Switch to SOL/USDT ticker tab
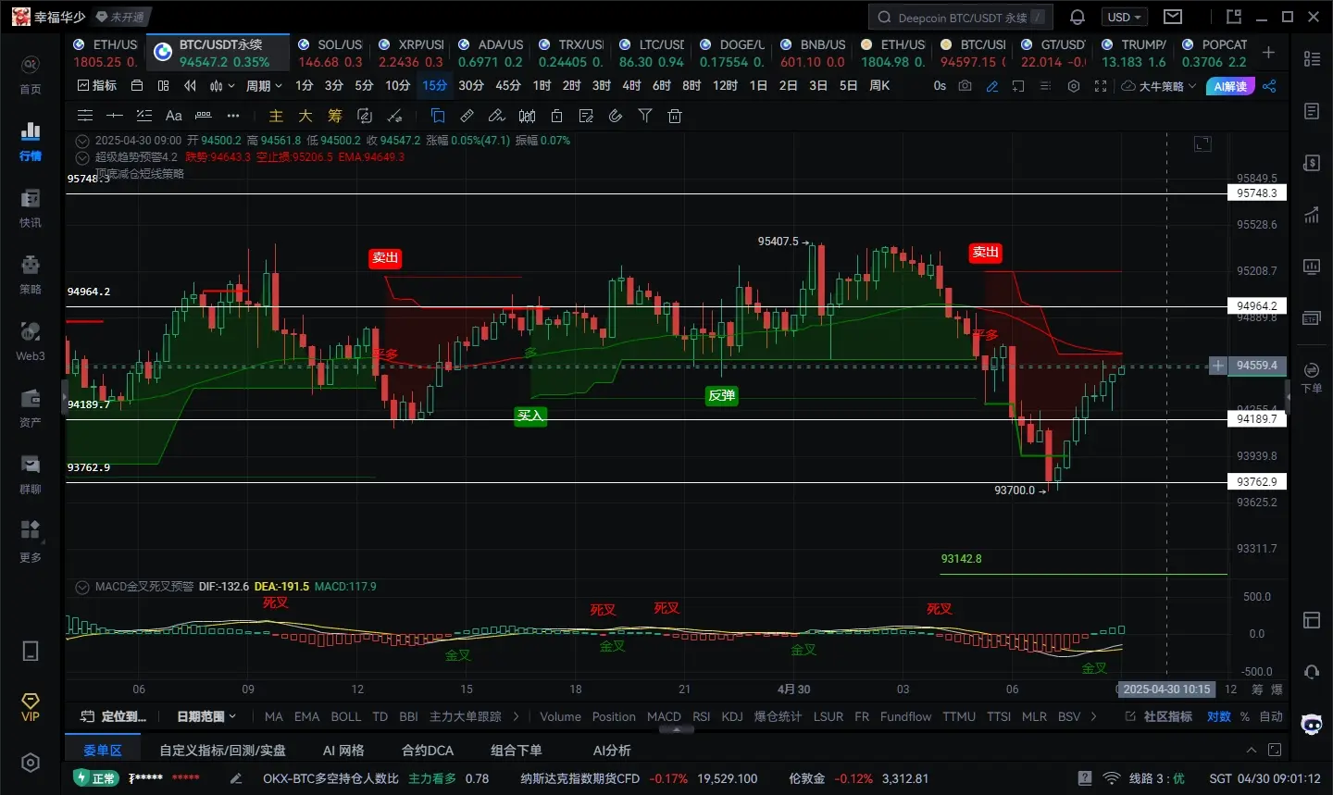Image resolution: width=1333 pixels, height=795 pixels. click(330, 53)
